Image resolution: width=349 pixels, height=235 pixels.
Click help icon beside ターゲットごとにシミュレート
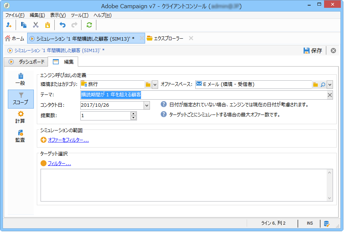(164, 115)
